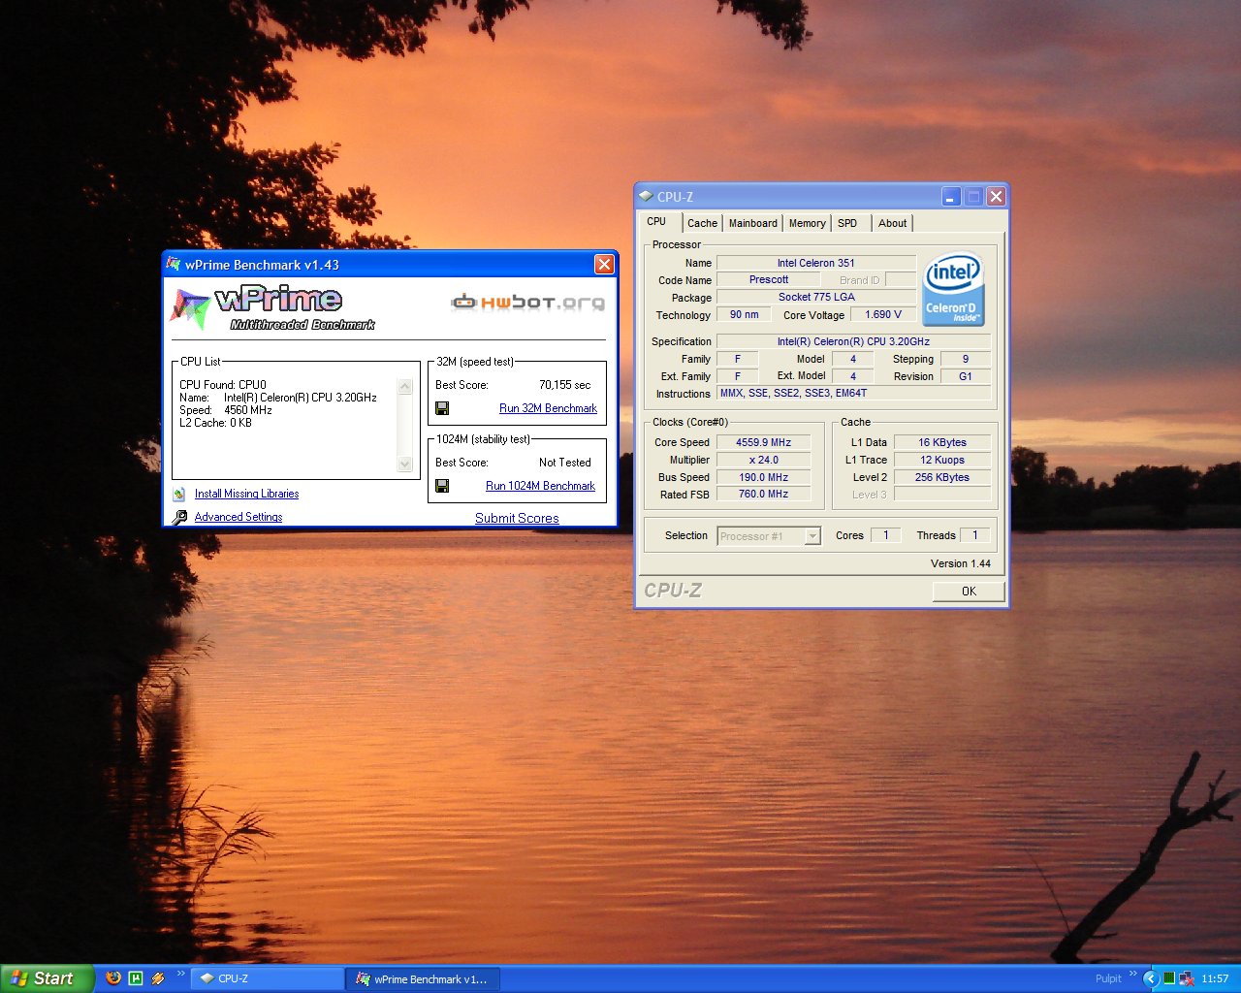1241x993 pixels.
Task: Click the floppy save icon for 1024M test
Action: pyautogui.click(x=442, y=486)
